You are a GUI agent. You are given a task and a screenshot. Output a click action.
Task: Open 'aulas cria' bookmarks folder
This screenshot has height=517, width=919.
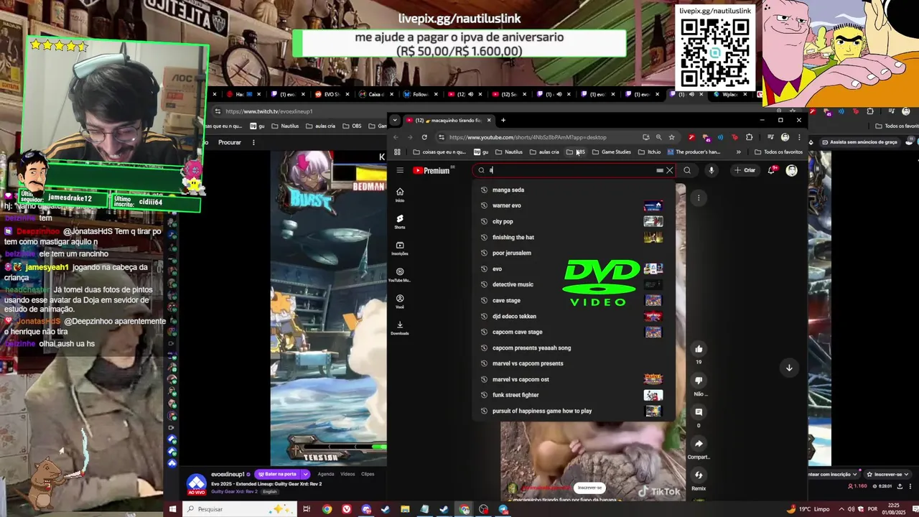coord(544,152)
